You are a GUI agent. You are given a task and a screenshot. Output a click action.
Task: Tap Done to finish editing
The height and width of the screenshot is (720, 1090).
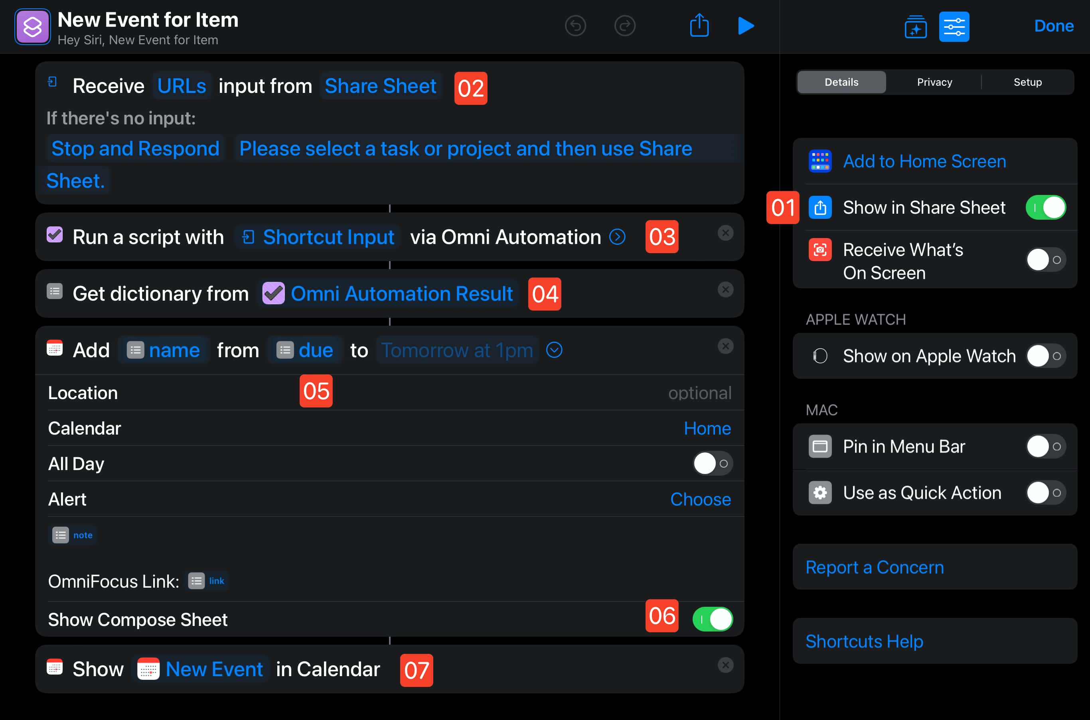tap(1054, 26)
